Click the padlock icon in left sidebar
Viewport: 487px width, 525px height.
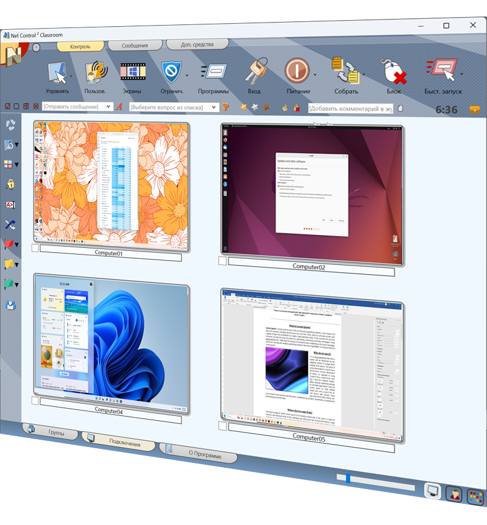click(x=10, y=184)
